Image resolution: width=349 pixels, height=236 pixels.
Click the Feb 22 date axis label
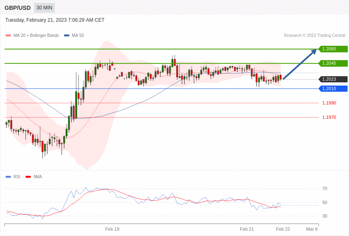[283, 229]
